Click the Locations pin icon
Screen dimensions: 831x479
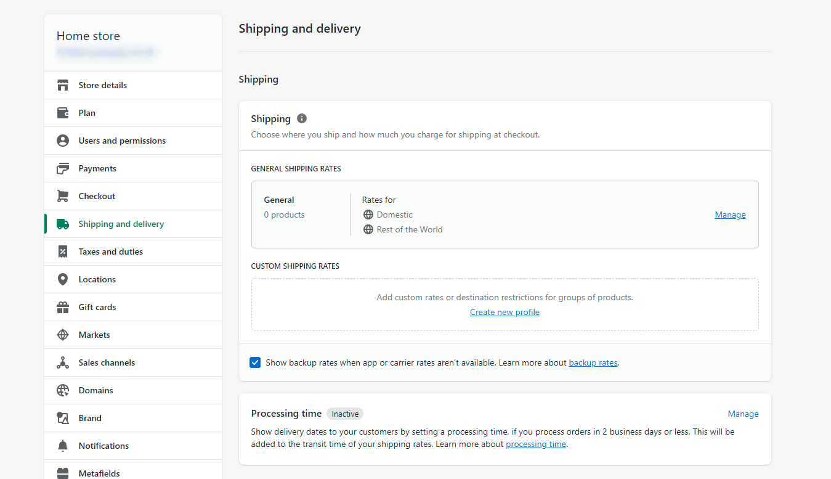62,279
